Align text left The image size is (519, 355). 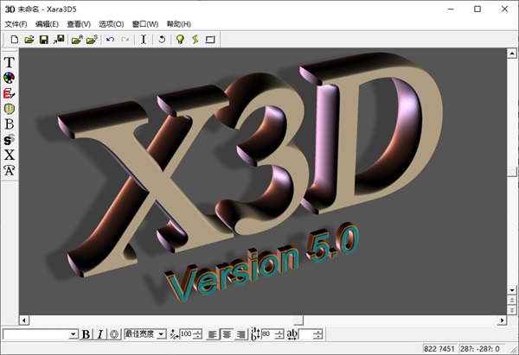coord(212,334)
